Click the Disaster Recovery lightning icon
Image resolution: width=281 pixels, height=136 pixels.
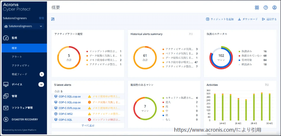pos(6,119)
